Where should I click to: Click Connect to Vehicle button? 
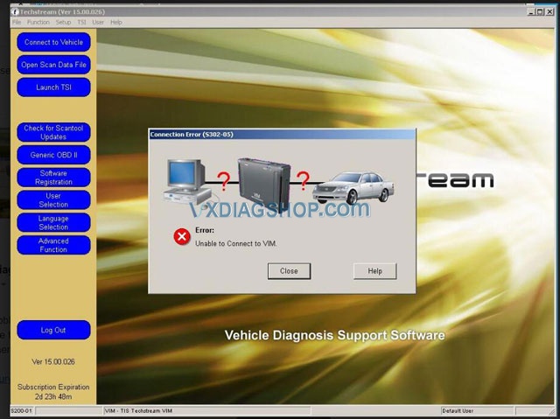tap(53, 42)
